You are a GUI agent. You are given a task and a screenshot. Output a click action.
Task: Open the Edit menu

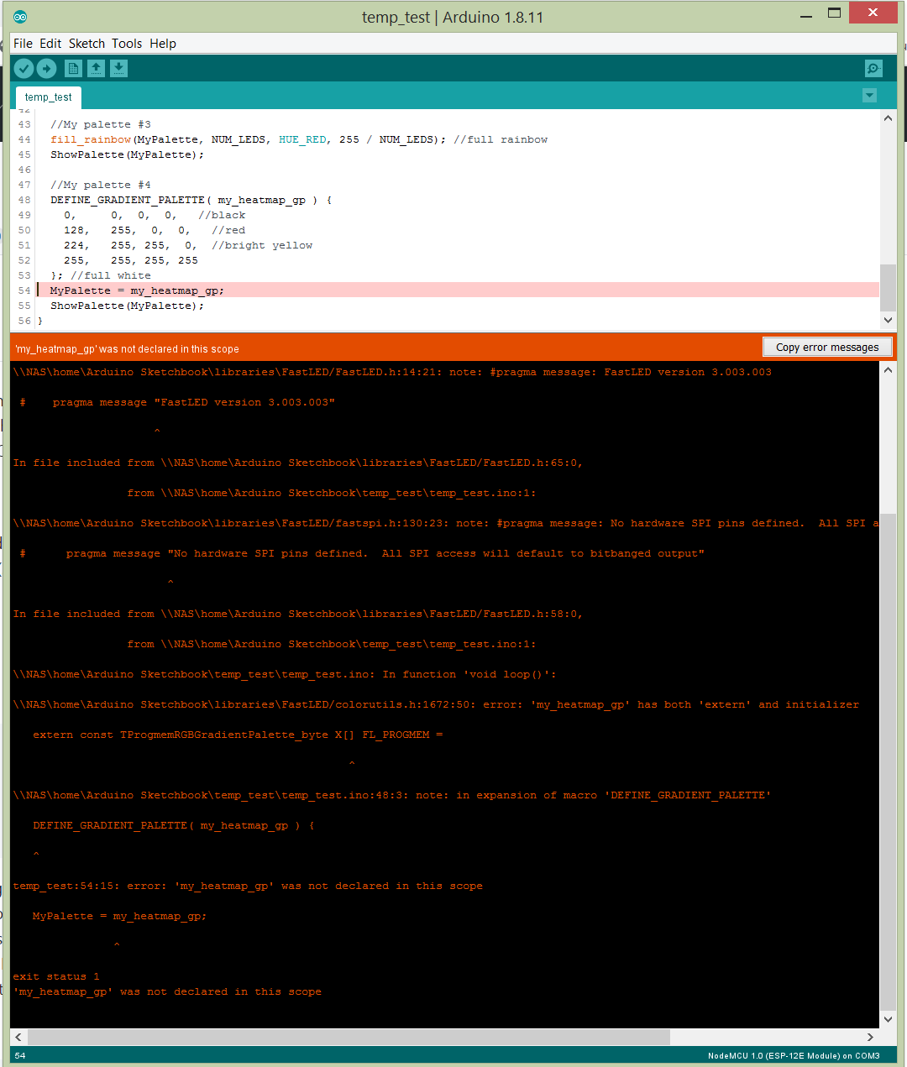50,44
